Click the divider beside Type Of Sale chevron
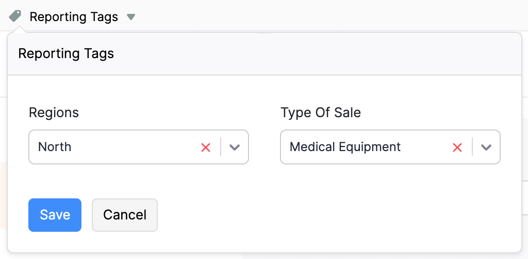This screenshot has width=528, height=259. coord(472,147)
